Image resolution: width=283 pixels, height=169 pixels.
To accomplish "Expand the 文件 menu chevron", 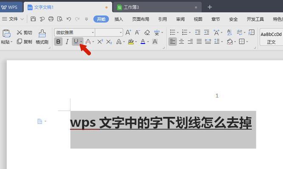I will click(x=22, y=19).
